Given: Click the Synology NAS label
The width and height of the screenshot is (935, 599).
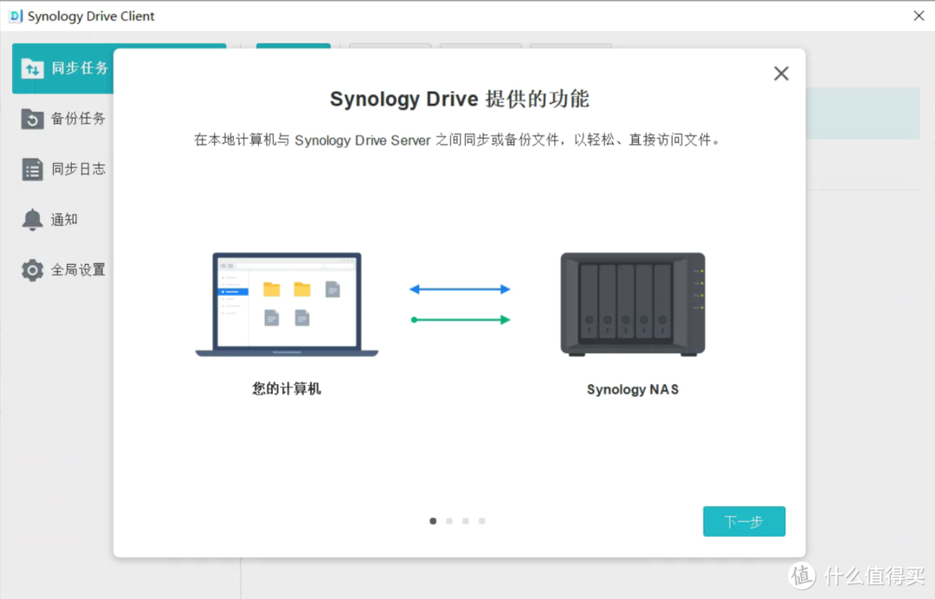Looking at the screenshot, I should (633, 390).
